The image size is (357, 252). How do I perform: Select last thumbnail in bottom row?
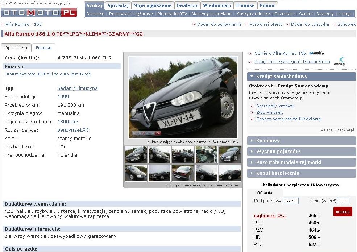tap(230, 173)
